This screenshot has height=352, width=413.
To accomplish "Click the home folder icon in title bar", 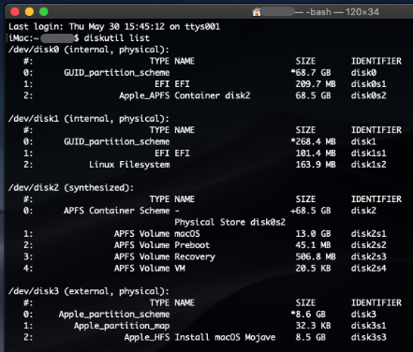I will (257, 12).
